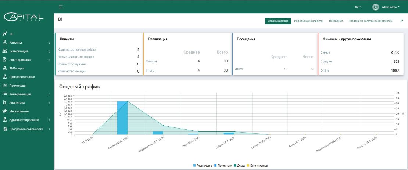Toggle Доход series in chart legend
Viewport: 408px width, 170px height.
(x=241, y=166)
